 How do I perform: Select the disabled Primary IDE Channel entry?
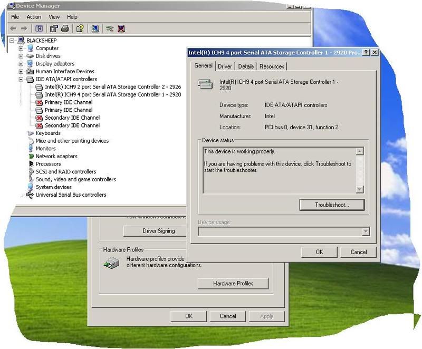69,102
